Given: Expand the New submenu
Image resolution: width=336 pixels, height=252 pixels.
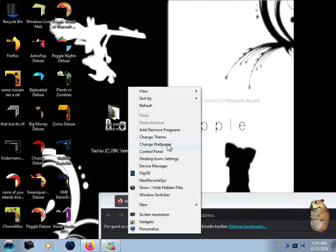Looking at the screenshot, I should click(x=165, y=205).
